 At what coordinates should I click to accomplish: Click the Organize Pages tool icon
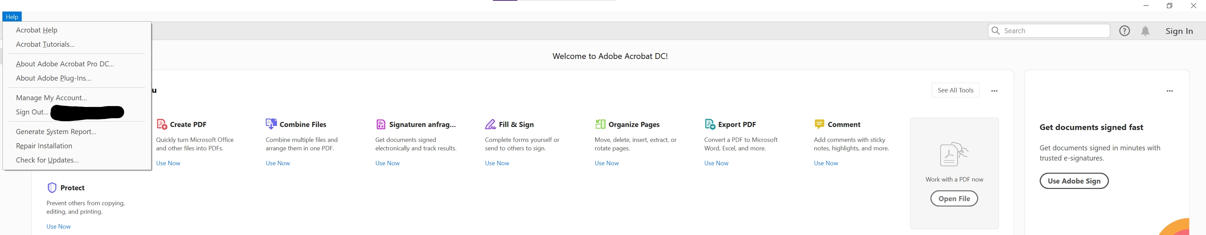click(x=600, y=124)
